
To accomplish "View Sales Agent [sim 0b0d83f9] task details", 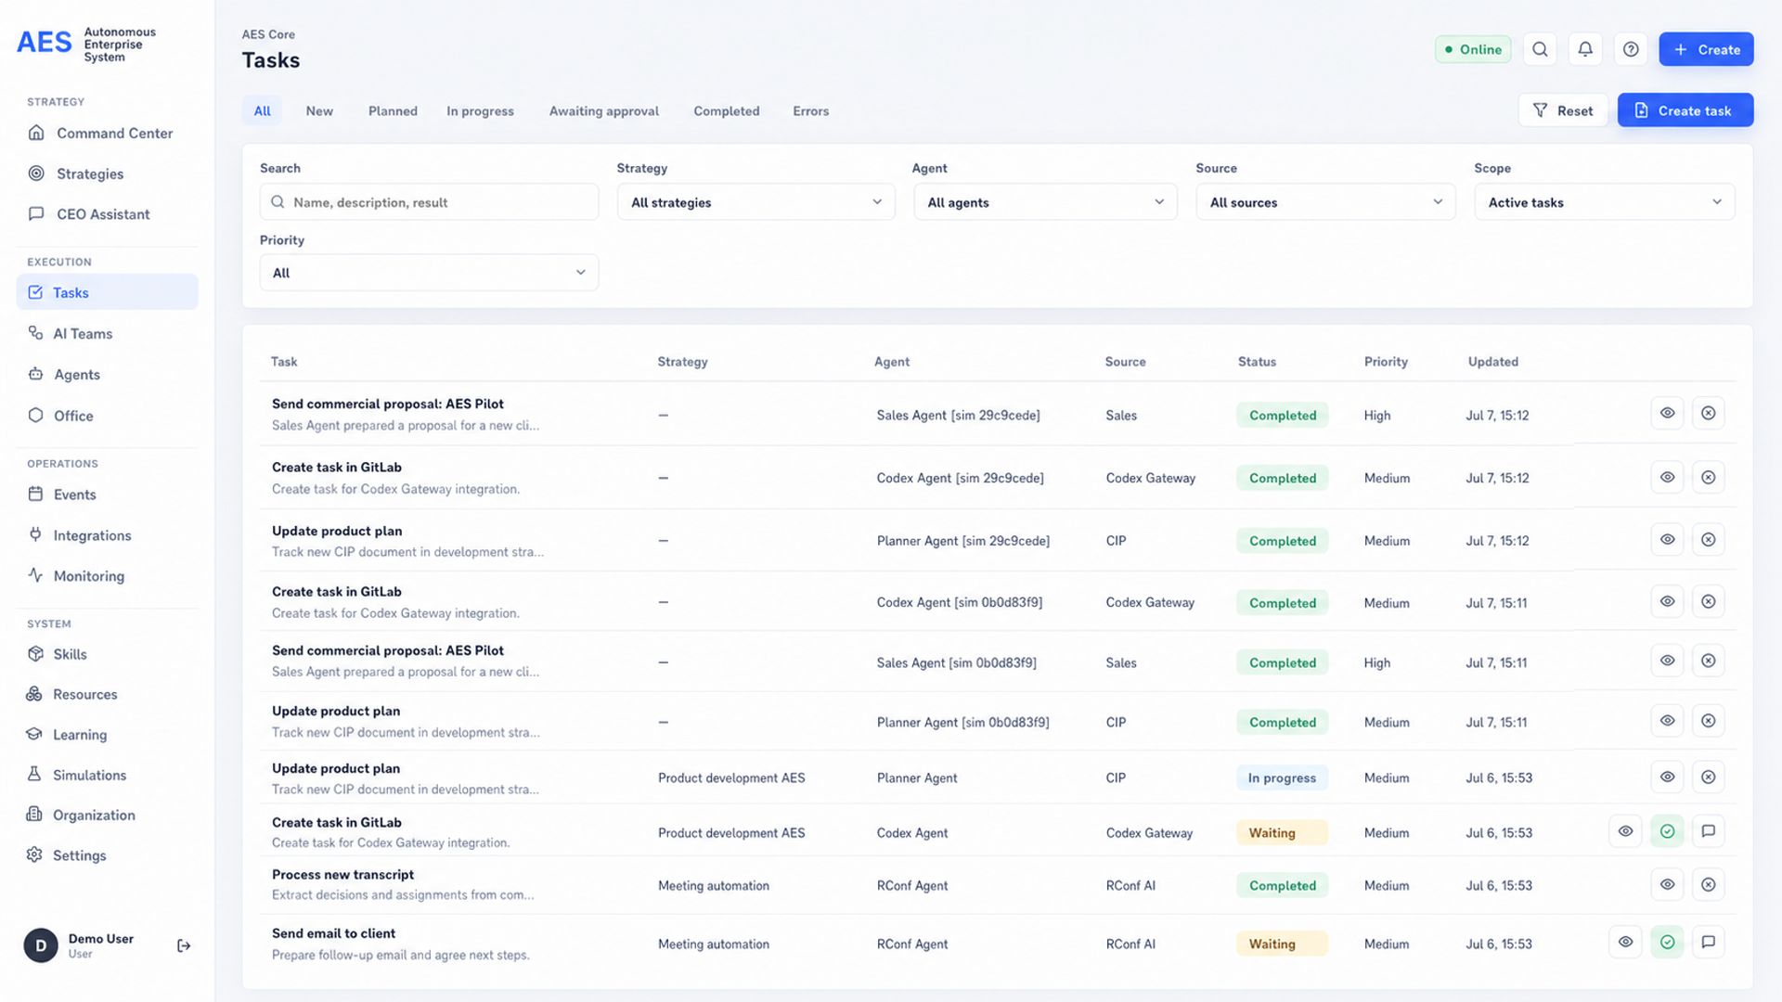I will [1667, 662].
